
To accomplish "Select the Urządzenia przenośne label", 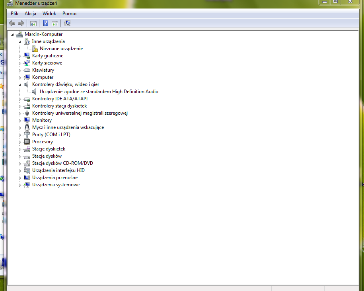I will coord(55,178).
